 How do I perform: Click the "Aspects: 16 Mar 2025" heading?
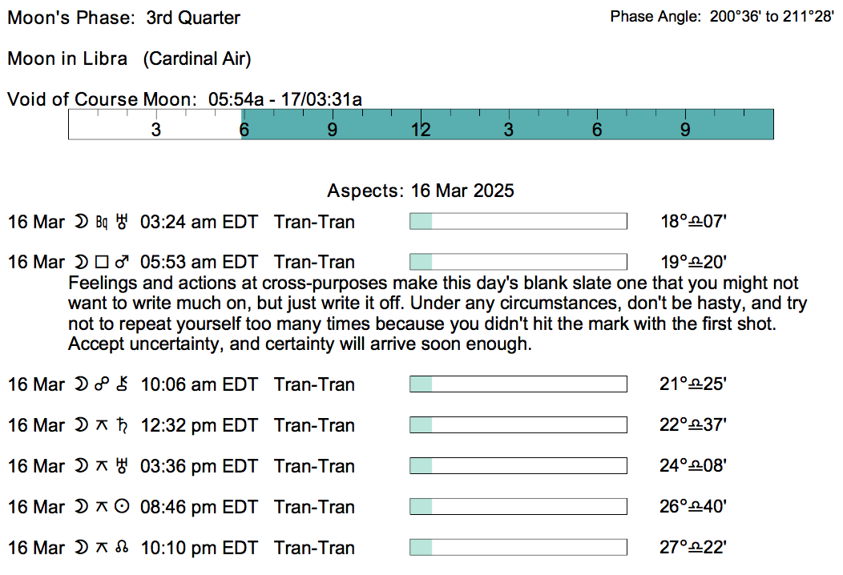pyautogui.click(x=421, y=191)
